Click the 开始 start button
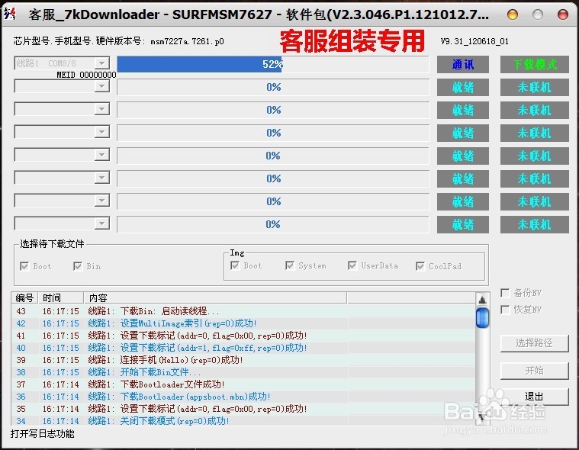The height and width of the screenshot is (450, 579). pos(534,370)
